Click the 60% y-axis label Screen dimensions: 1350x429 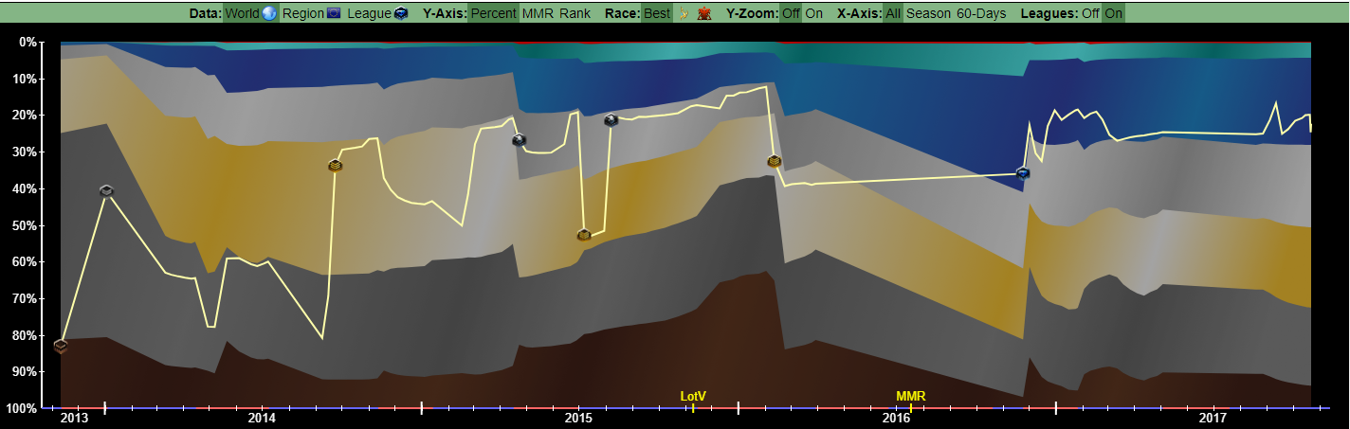(25, 262)
